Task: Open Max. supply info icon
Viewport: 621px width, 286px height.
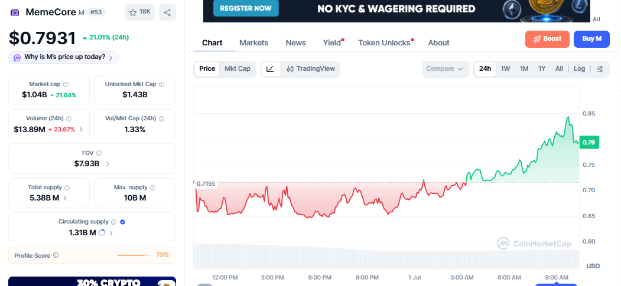Action: point(153,188)
